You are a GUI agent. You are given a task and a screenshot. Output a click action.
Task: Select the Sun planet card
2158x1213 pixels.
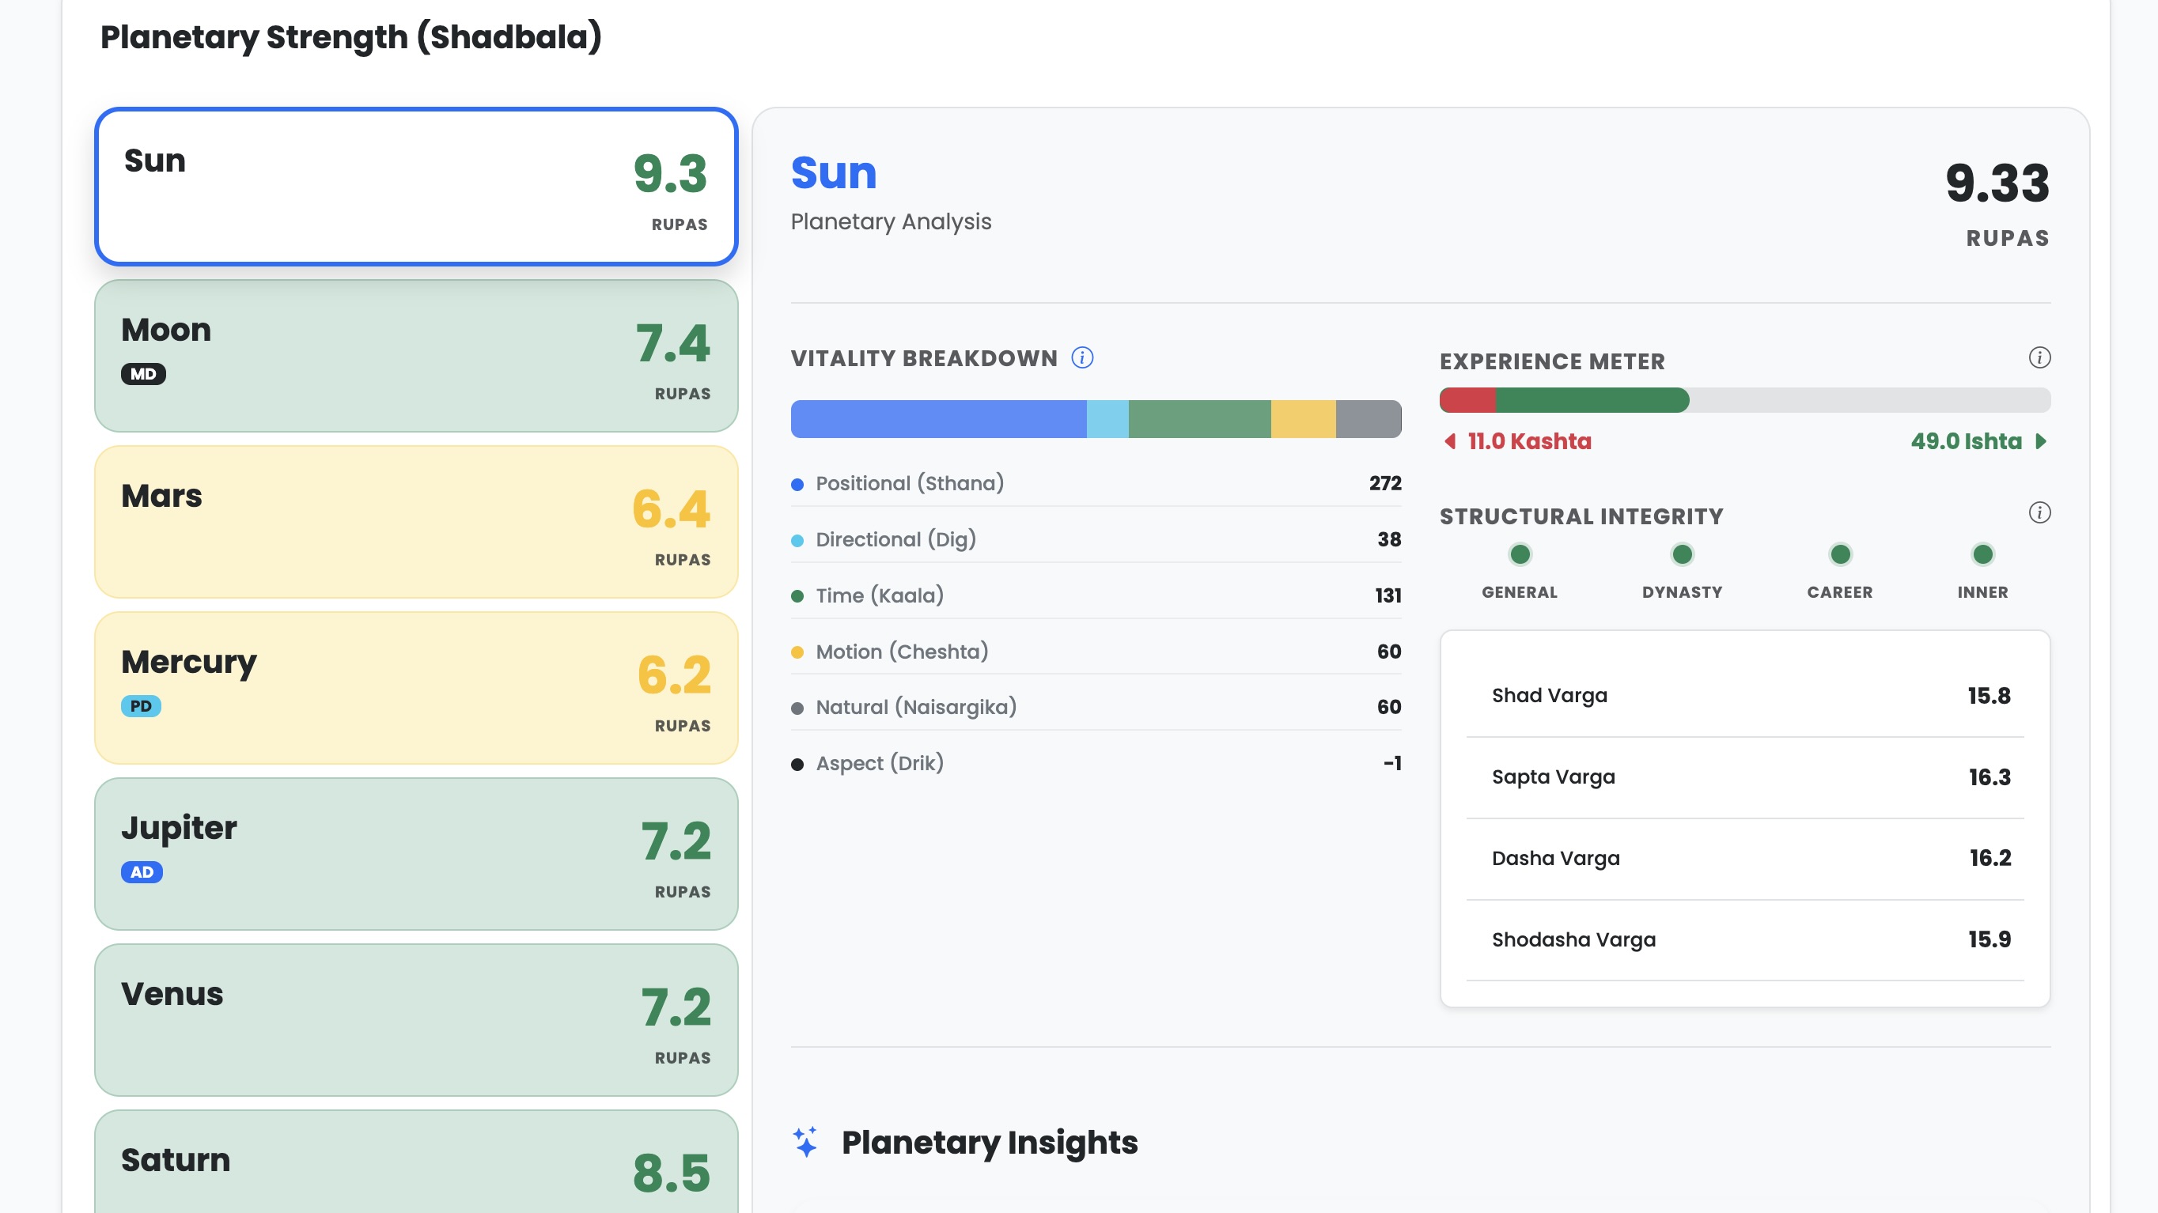[415, 187]
